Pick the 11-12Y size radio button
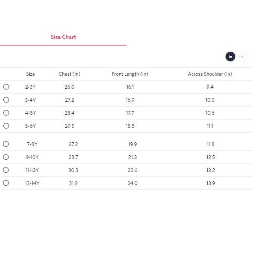The width and height of the screenshot is (260, 260). tap(6, 170)
